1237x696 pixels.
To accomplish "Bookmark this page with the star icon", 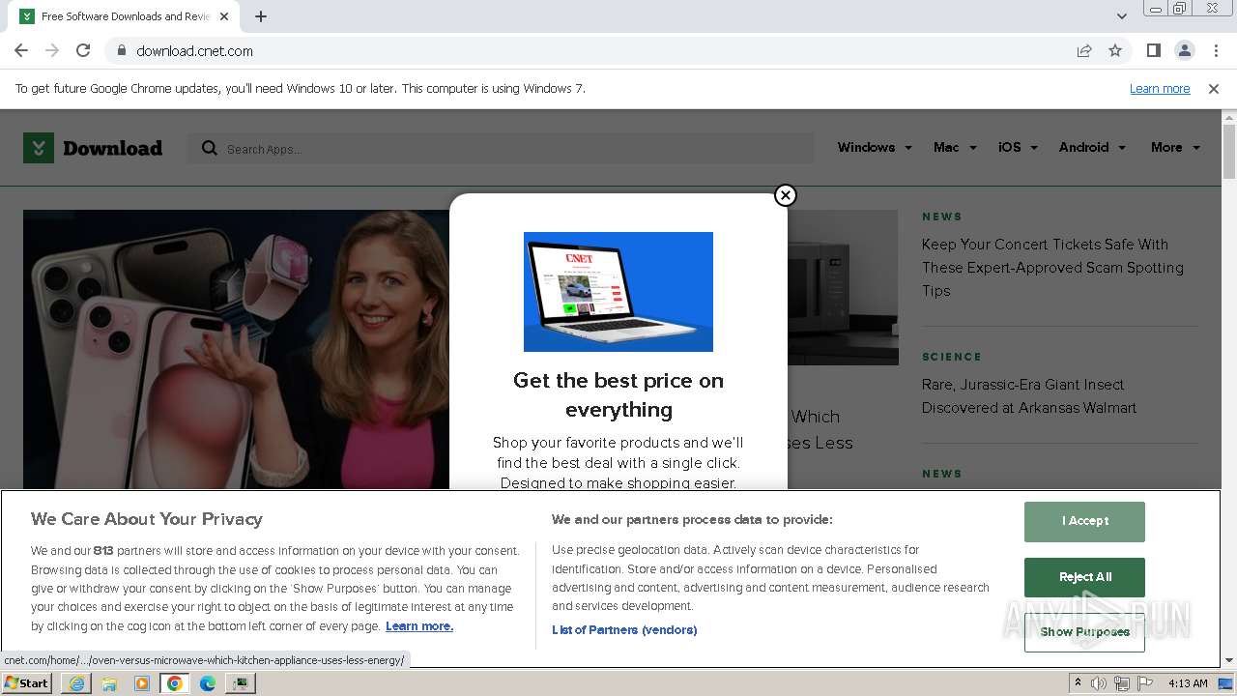I will pos(1115,50).
